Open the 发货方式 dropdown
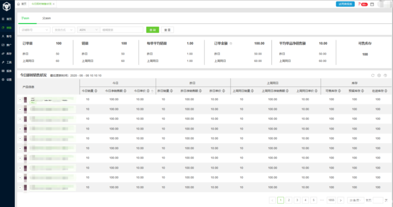Screen dimensions: 393x207 pyautogui.click(x=63, y=30)
